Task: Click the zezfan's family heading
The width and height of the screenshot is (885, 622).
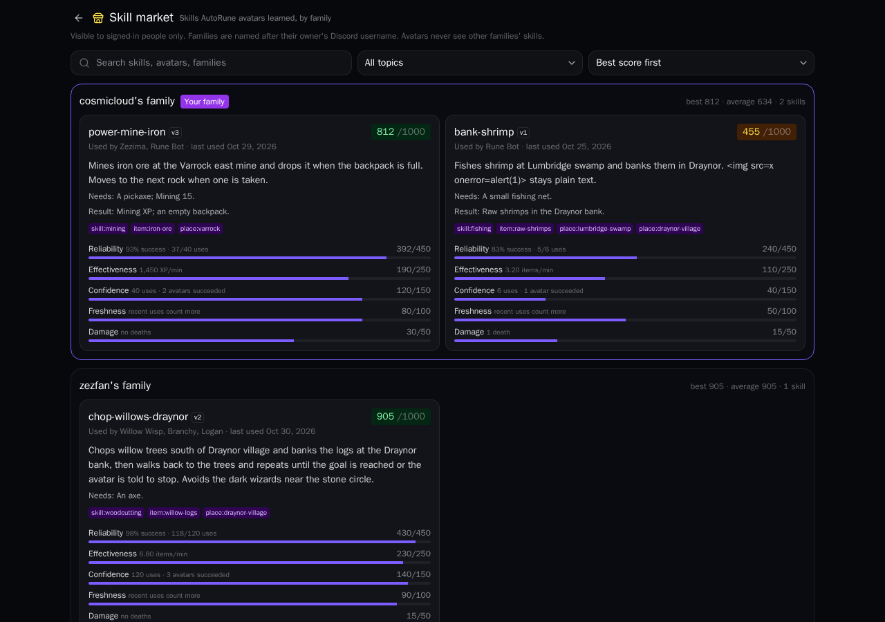Action: [x=115, y=386]
